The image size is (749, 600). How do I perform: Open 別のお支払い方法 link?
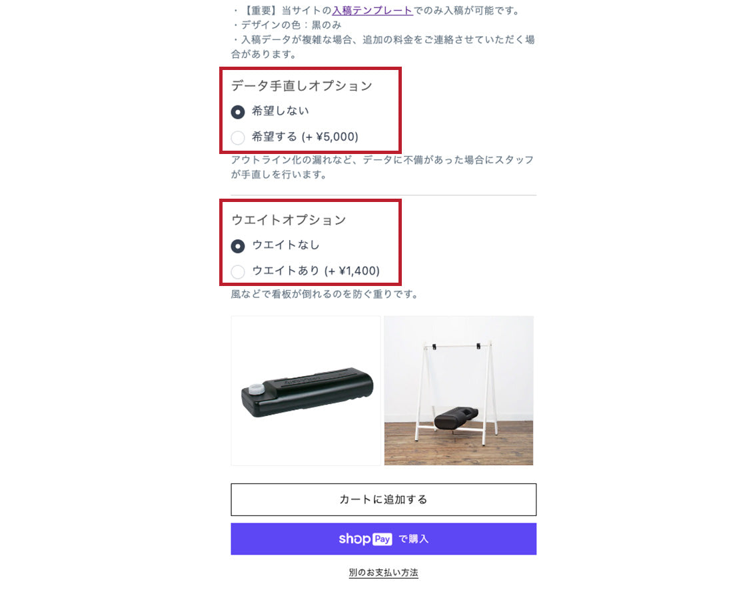coord(384,572)
